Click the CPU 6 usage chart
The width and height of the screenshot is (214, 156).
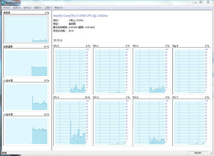coord(151,122)
